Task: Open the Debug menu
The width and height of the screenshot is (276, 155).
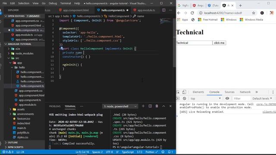Action: 53,3
